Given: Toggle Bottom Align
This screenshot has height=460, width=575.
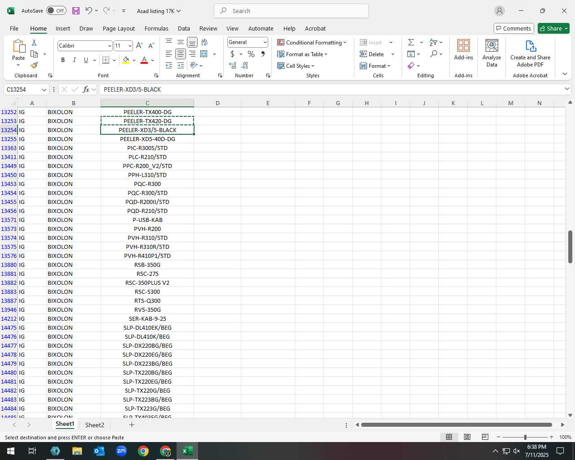Looking at the screenshot, I should 192,42.
